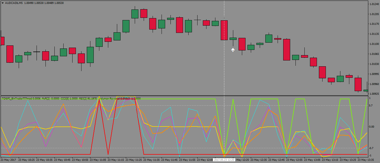Click the 0.7 indicator level label
Viewport: 380px width, 163px height.
coord(371,106)
